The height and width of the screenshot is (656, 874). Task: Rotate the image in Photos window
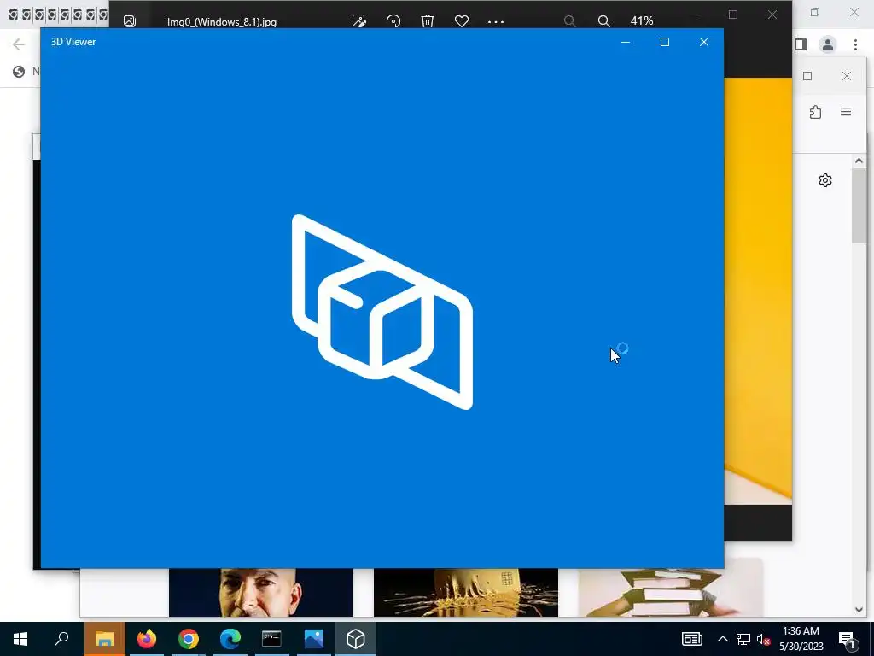(393, 21)
